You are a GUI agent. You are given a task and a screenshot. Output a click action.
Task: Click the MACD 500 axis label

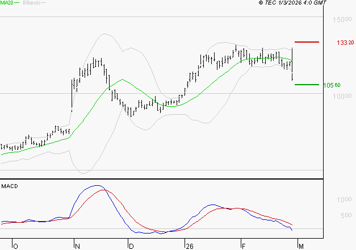[346, 215]
